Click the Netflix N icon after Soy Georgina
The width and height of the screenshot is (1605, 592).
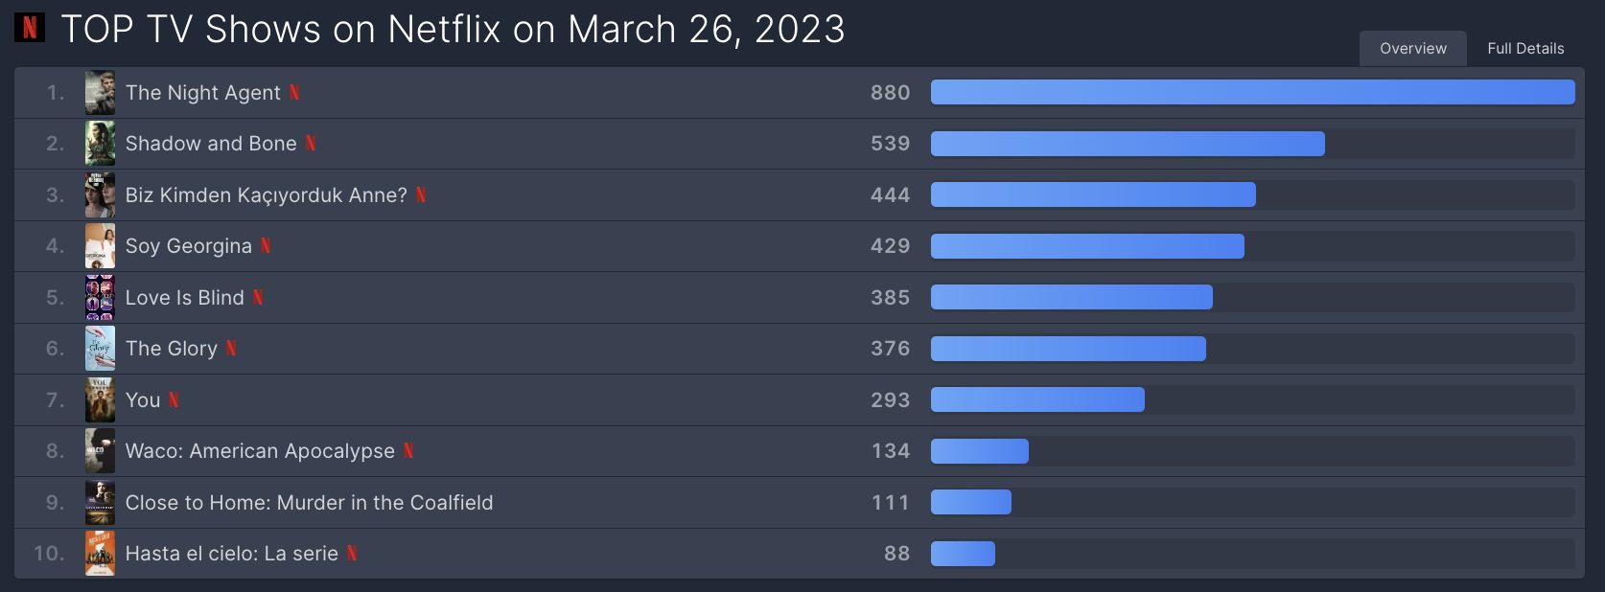click(266, 246)
